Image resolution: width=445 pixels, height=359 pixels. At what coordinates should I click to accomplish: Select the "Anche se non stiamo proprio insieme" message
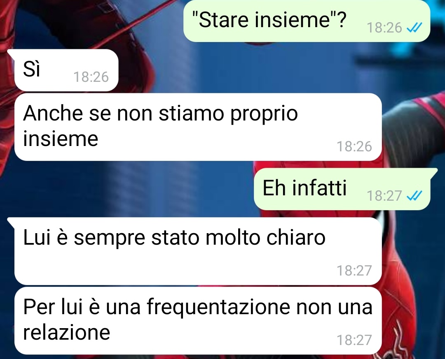[198, 127]
